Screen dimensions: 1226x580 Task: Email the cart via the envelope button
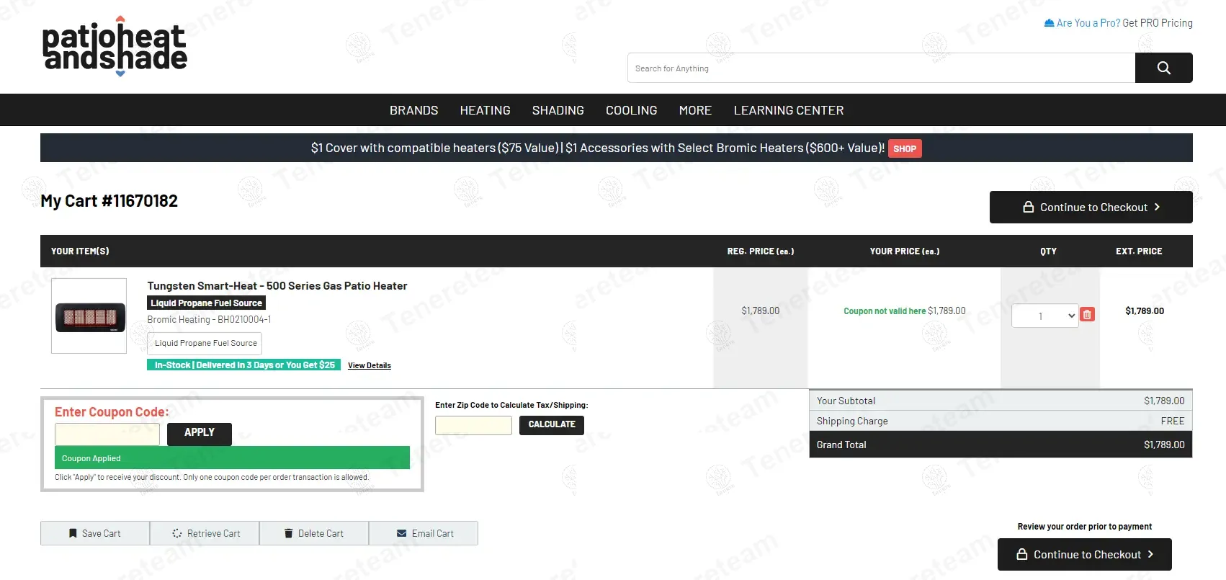point(424,533)
